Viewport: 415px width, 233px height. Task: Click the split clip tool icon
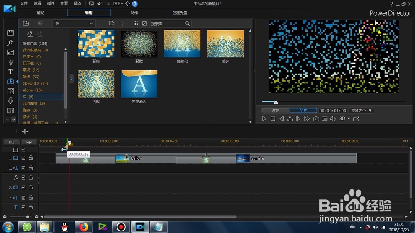[x=25, y=131]
